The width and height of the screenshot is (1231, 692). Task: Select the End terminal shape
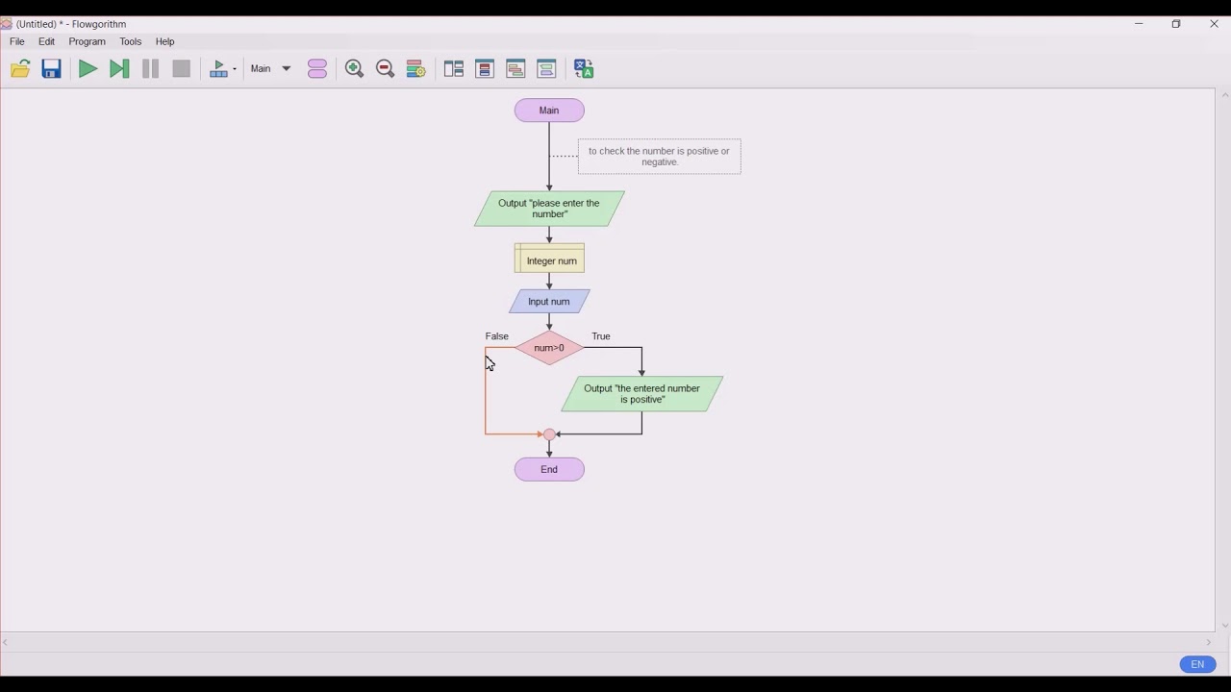pyautogui.click(x=549, y=469)
